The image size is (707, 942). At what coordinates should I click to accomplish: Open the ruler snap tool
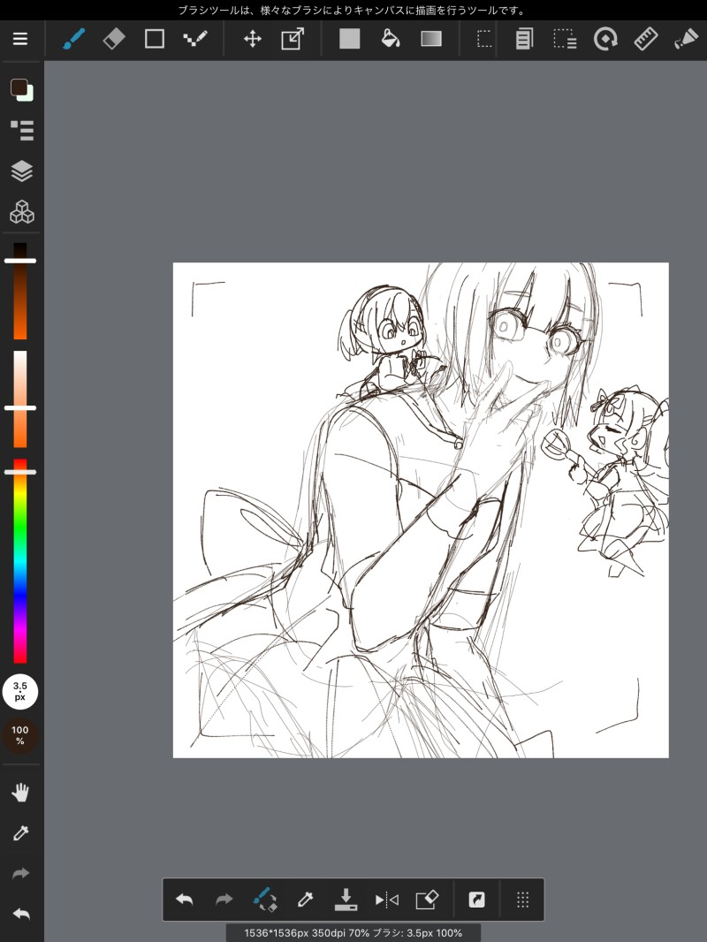click(646, 39)
